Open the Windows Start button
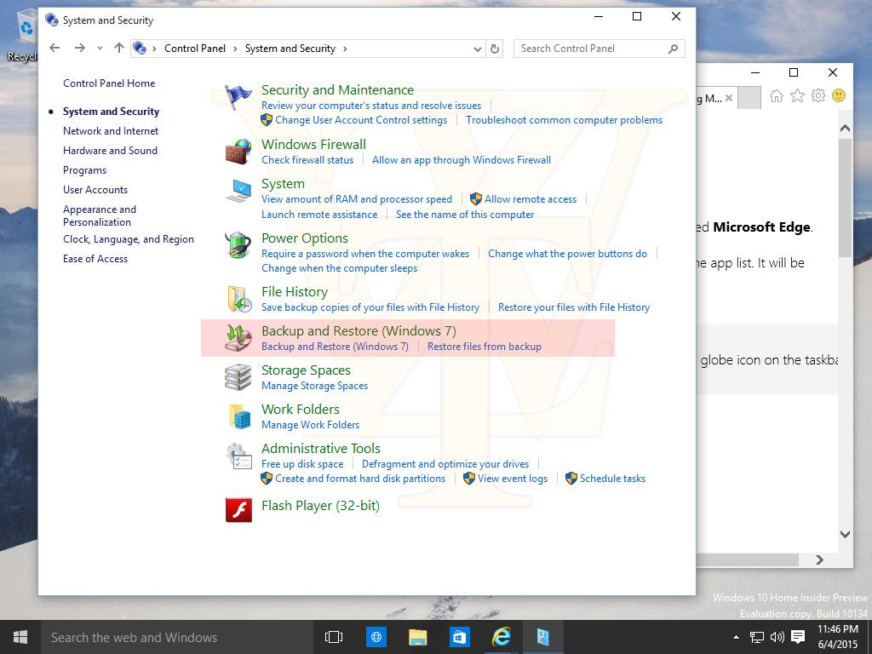Image resolution: width=872 pixels, height=654 pixels. pos(20,637)
